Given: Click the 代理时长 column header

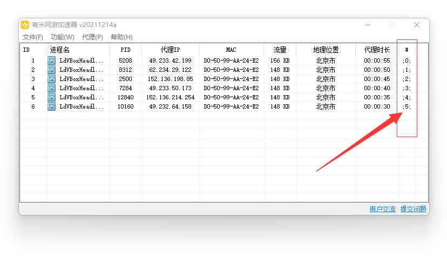Looking at the screenshot, I should [x=377, y=50].
